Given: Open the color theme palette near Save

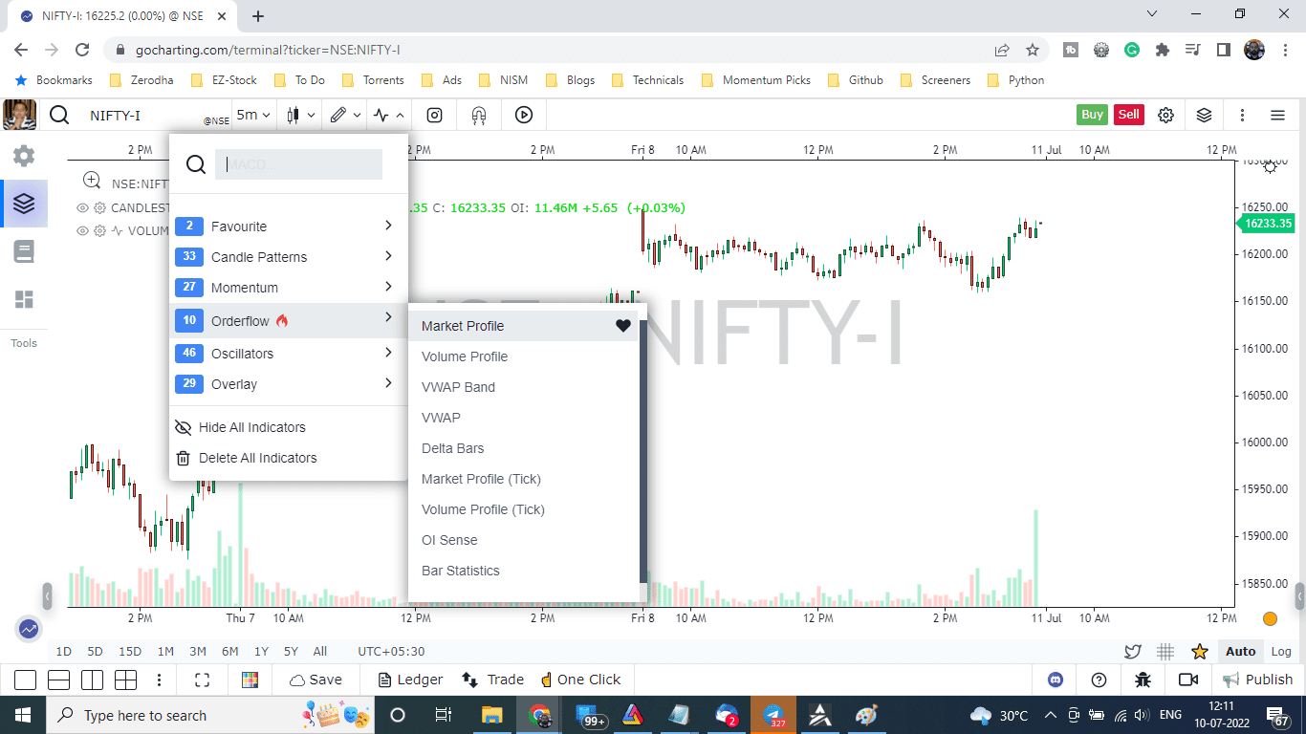Looking at the screenshot, I should [250, 680].
